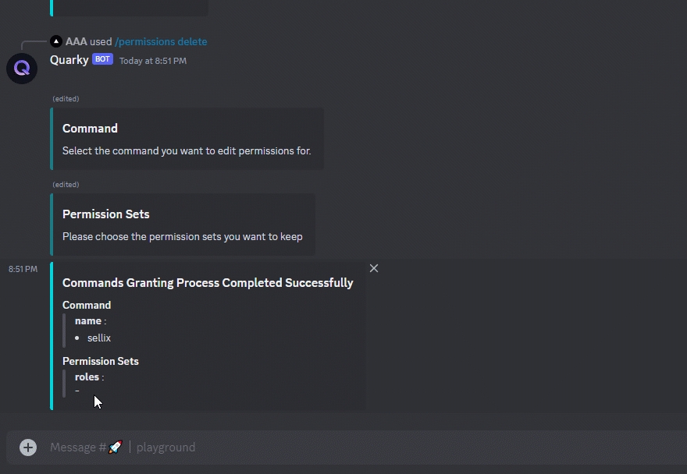This screenshot has height=474, width=687.
Task: Click the rocket emoji in message placeholder
Action: coord(115,447)
